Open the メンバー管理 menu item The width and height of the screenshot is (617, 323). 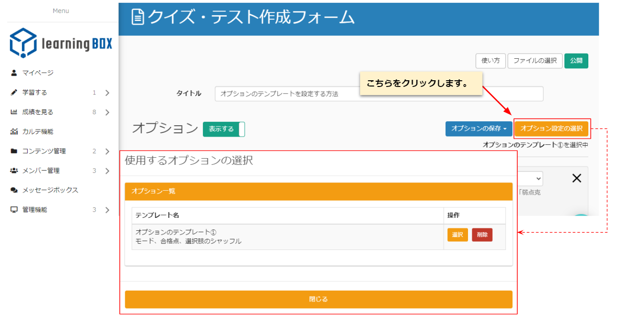pyautogui.click(x=41, y=171)
